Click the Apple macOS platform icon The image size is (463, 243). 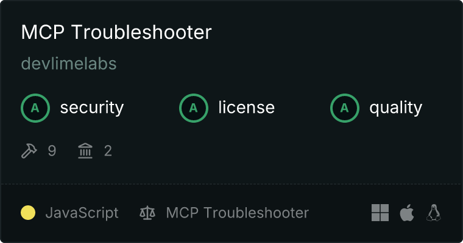(407, 213)
